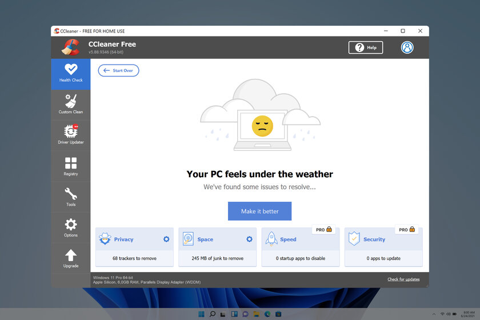Open Task View from taskbar
The height and width of the screenshot is (320, 480).
(x=223, y=314)
